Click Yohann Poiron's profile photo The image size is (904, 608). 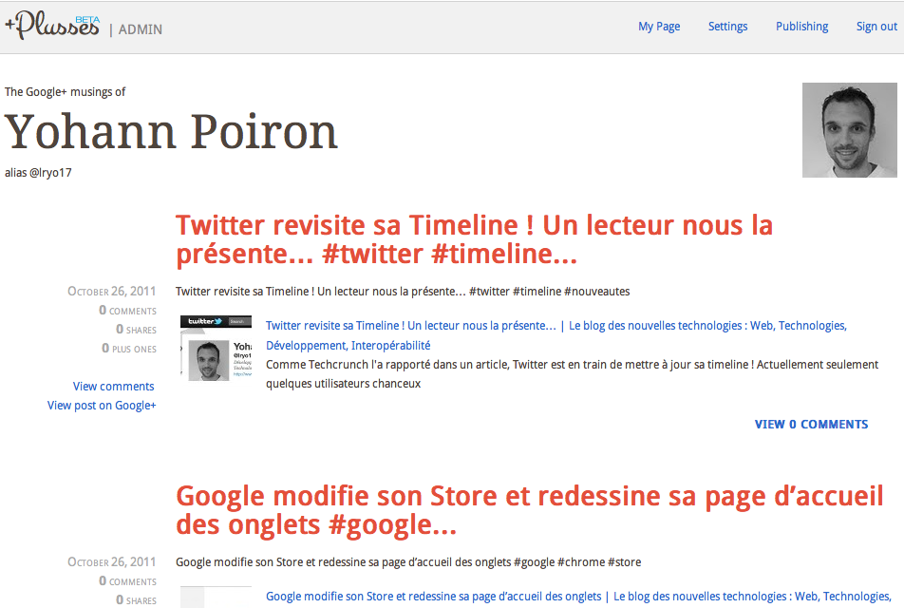pyautogui.click(x=848, y=130)
